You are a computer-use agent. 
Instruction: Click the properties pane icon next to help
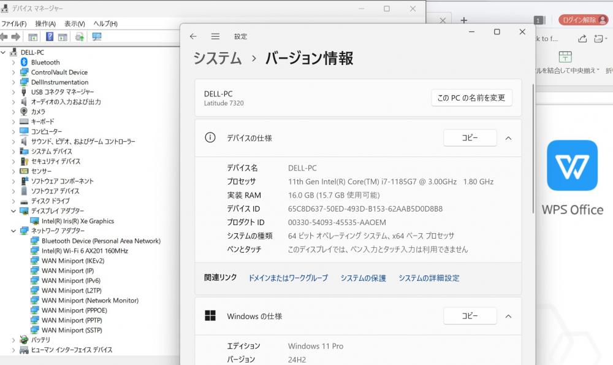pyautogui.click(x=63, y=37)
